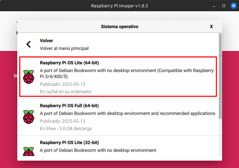
Task: Click raspberry icon for OS Lite 64-bit
Action: tap(29, 77)
